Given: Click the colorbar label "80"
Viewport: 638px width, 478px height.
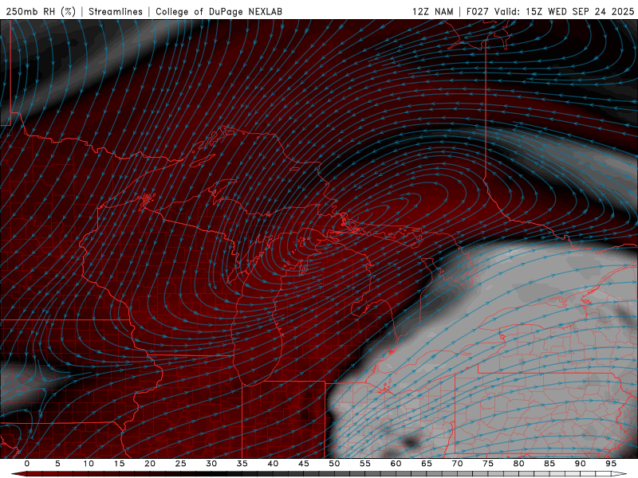Looking at the screenshot, I should coord(519,464).
